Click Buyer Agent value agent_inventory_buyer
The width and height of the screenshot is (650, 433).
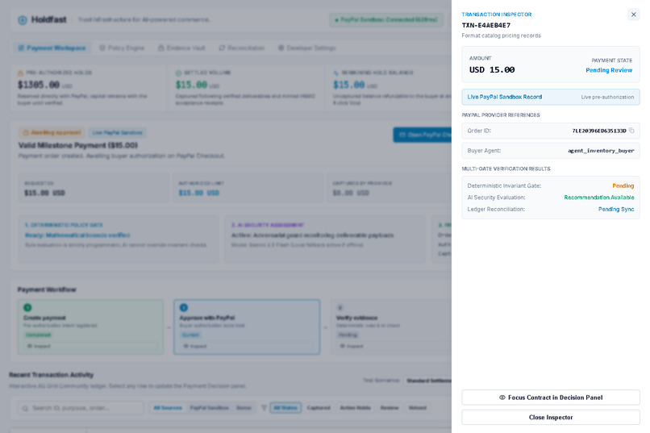601,151
